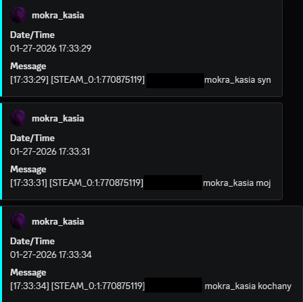
Task: Click the avatar in the 17:33:31 embed
Action: point(18,118)
